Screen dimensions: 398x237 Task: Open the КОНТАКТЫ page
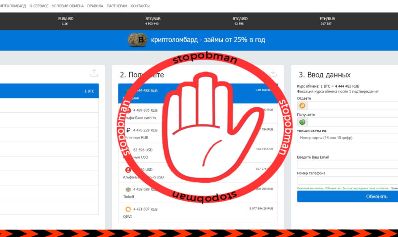pos(140,6)
